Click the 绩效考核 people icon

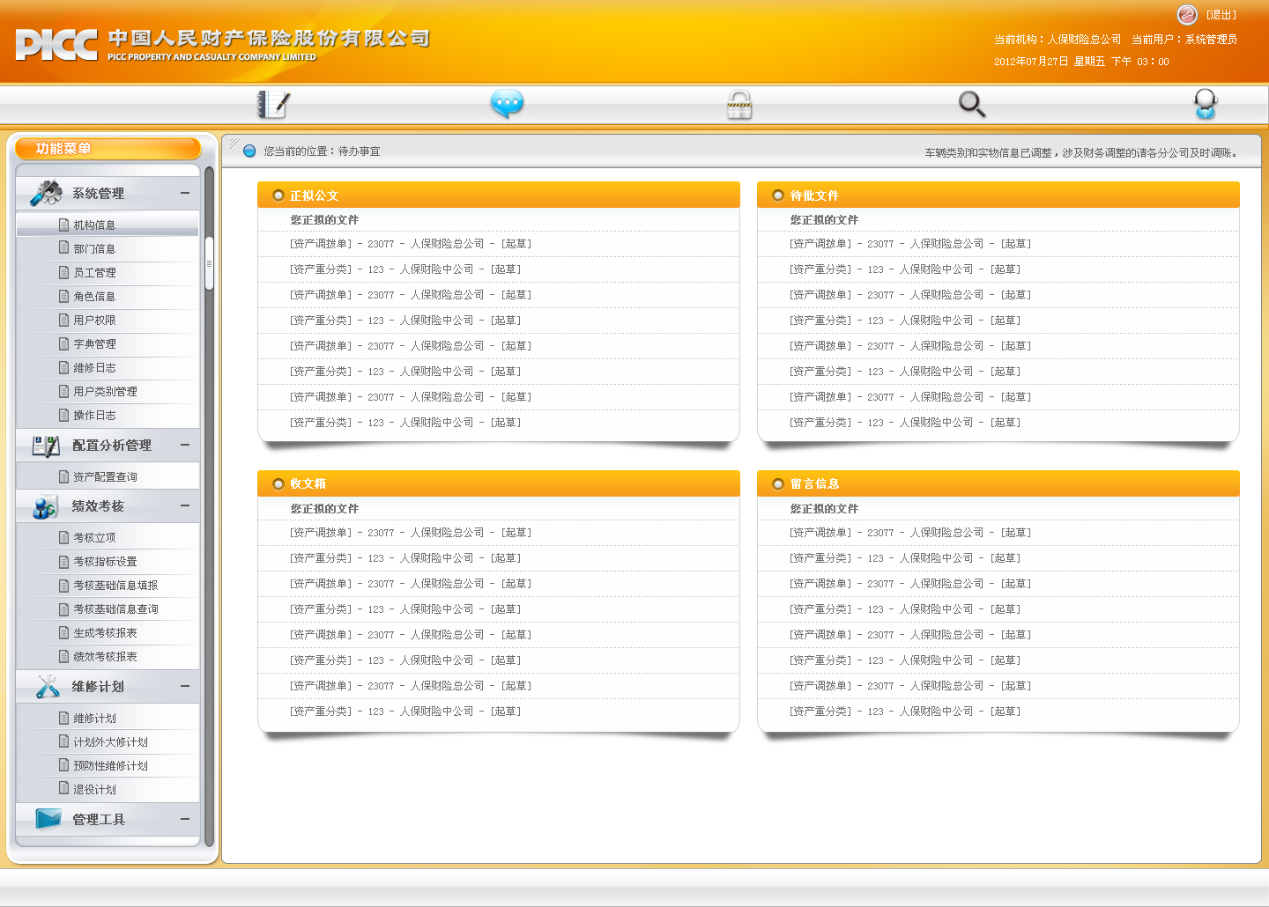click(x=45, y=507)
